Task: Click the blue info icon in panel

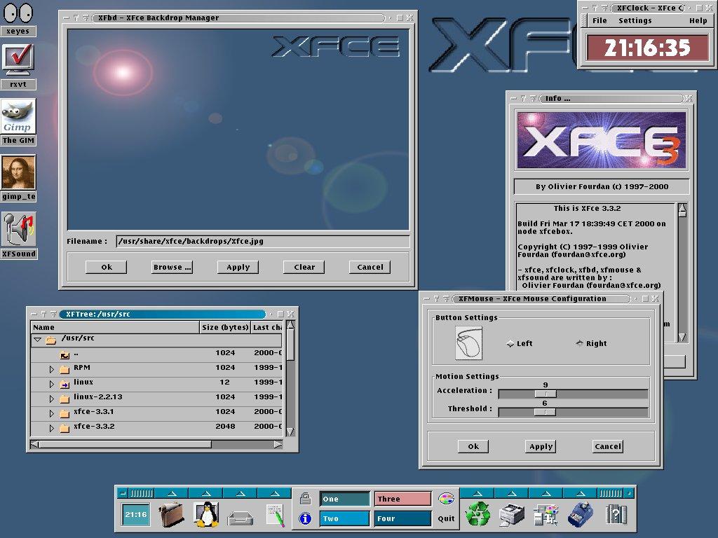Action: pyautogui.click(x=306, y=518)
